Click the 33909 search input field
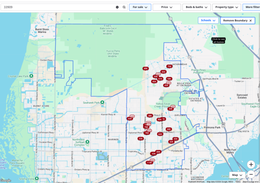Image resolution: width=260 pixels, height=183 pixels. pyautogui.click(x=58, y=7)
